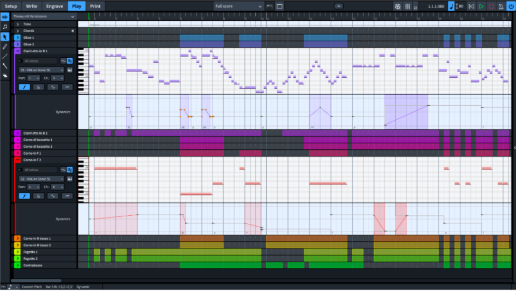Image resolution: width=516 pixels, height=291 pixels.
Task: Open the Thema mit Variationen flow dropdown
Action: 44,16
